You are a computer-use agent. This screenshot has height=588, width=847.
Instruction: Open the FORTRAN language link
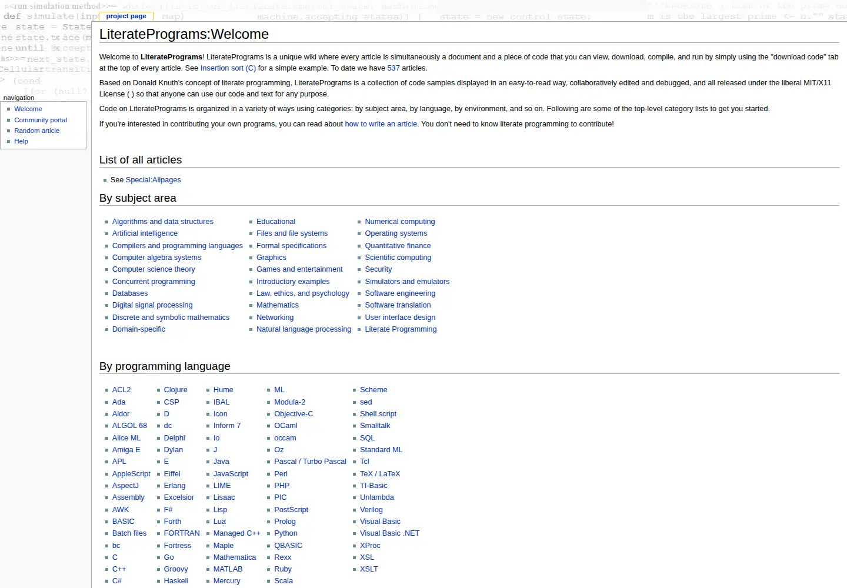pyautogui.click(x=182, y=533)
